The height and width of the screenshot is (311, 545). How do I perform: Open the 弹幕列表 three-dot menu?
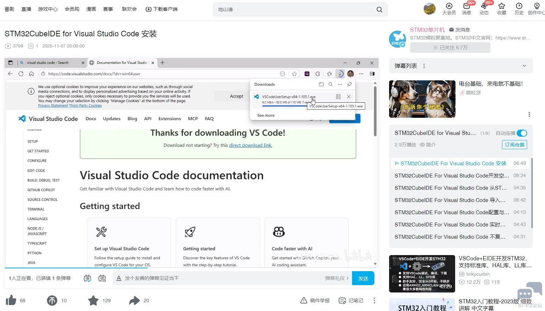coord(424,66)
